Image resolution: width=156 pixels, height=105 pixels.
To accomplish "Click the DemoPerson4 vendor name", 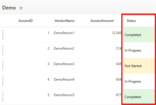I will (x=64, y=80).
